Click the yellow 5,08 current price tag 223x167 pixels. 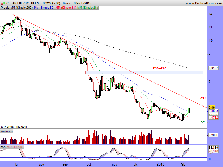[212, 107]
